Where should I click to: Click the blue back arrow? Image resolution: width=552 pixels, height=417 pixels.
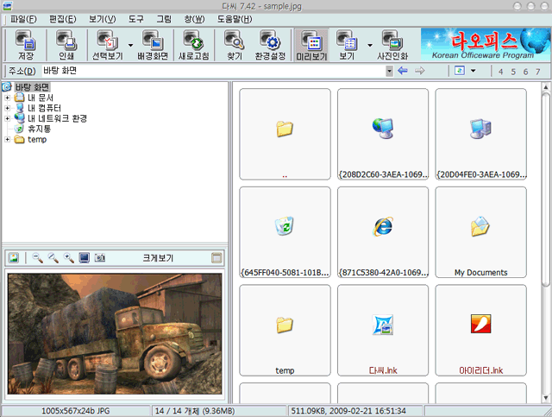[403, 71]
